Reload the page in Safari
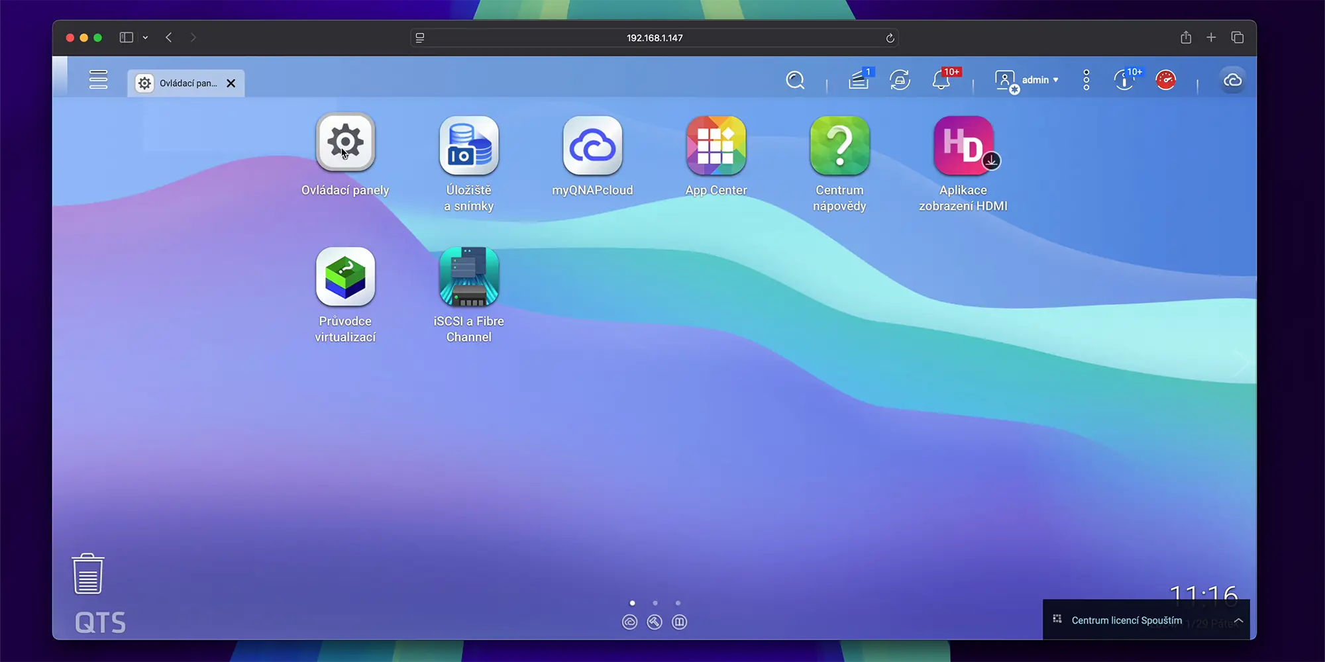The height and width of the screenshot is (662, 1325). pos(890,38)
